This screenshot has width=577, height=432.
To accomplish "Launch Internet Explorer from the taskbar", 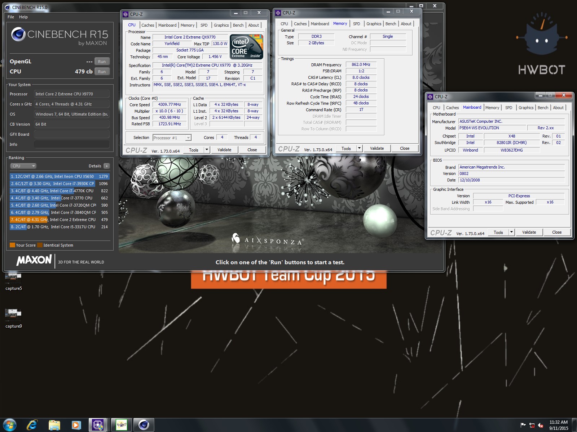I will coord(32,425).
